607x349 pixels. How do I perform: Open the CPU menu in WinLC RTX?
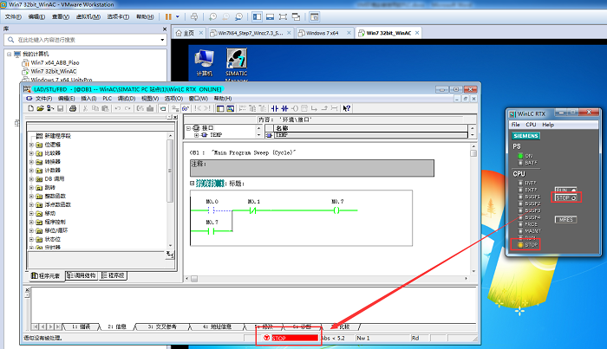(531, 125)
